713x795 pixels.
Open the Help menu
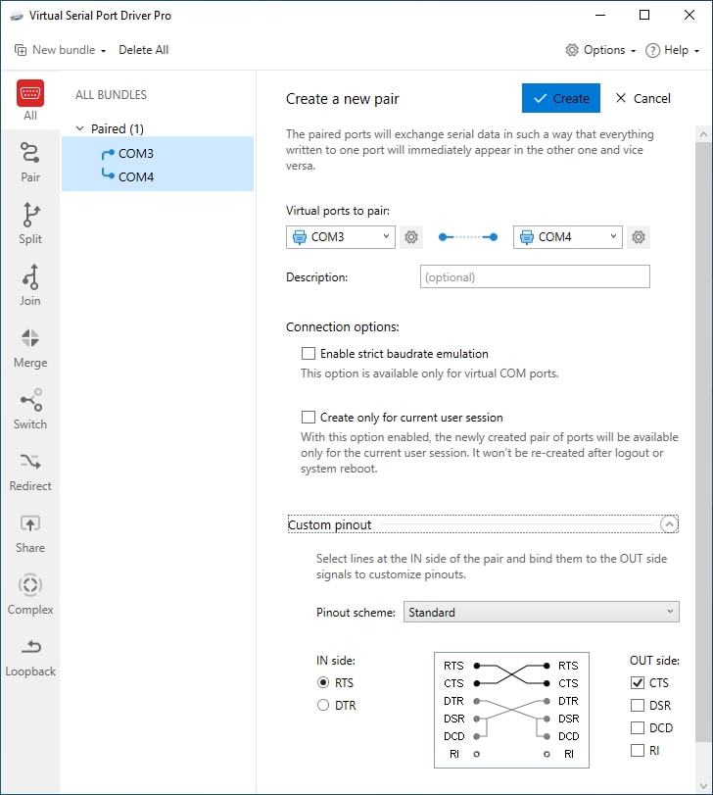pyautogui.click(x=672, y=50)
